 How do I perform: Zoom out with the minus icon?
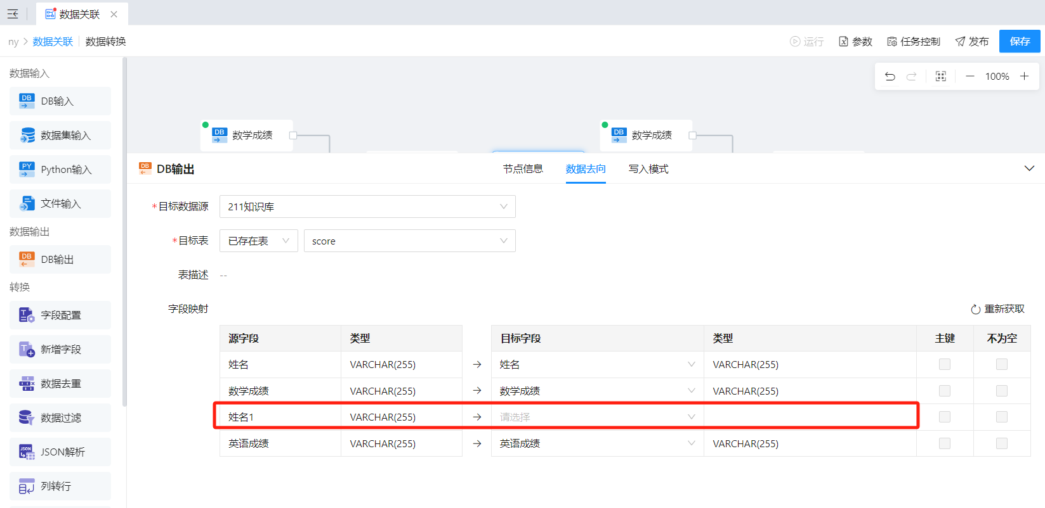pyautogui.click(x=969, y=77)
